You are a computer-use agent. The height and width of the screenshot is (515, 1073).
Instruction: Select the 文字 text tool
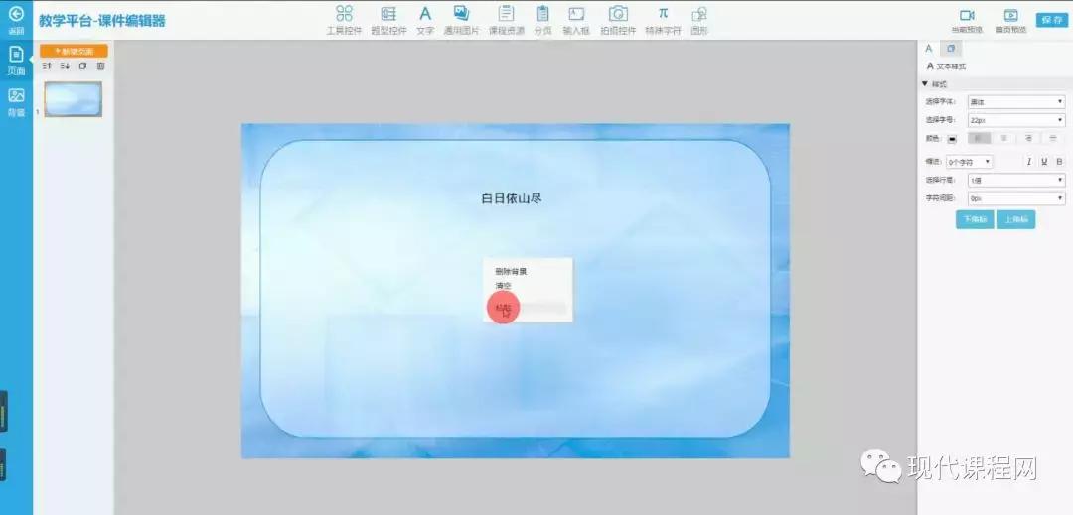point(425,19)
